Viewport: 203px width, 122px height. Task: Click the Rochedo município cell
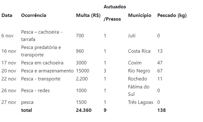[137, 79]
